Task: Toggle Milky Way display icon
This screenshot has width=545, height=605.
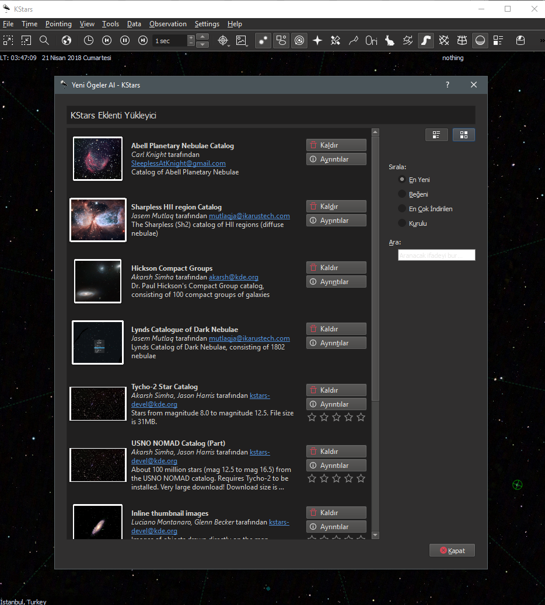Action: (426, 40)
